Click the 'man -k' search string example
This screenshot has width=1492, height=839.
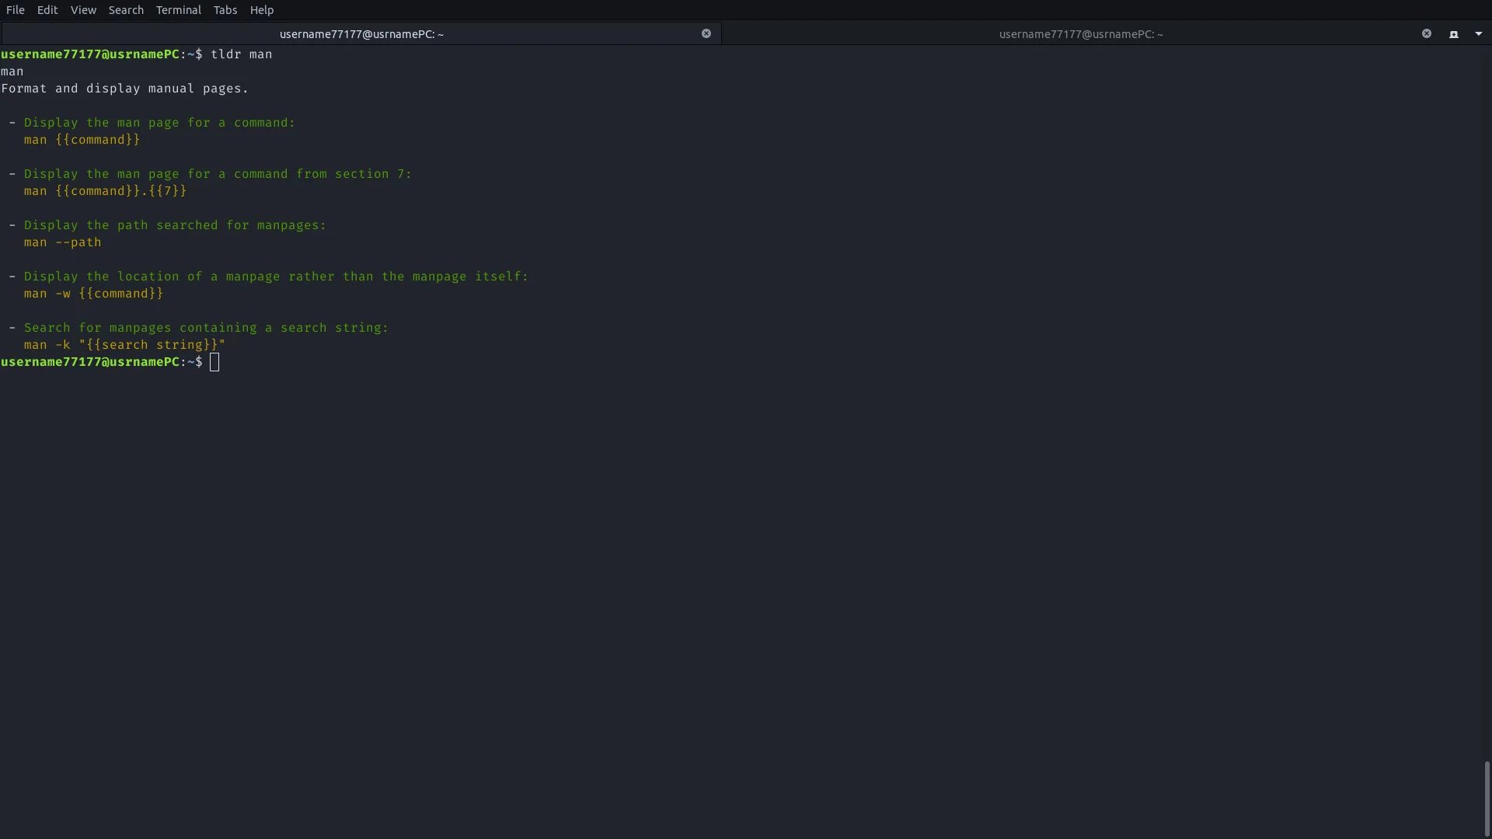124,345
